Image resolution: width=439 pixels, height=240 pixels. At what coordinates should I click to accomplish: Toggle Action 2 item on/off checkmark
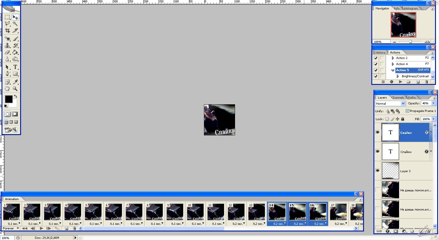376,58
